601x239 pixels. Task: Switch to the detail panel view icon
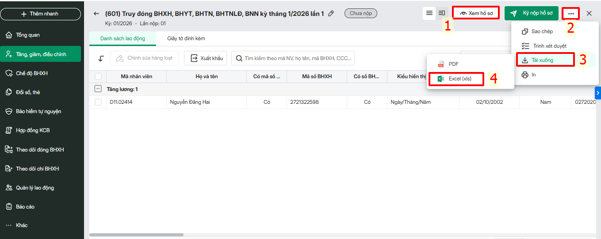click(x=441, y=13)
